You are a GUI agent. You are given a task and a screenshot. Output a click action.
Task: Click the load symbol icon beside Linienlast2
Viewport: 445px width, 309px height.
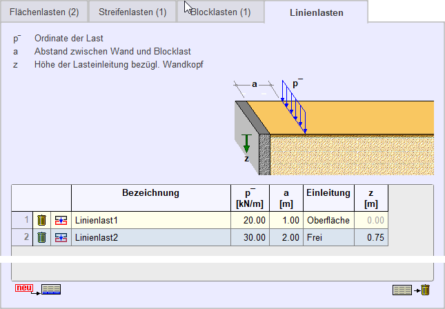click(61, 237)
